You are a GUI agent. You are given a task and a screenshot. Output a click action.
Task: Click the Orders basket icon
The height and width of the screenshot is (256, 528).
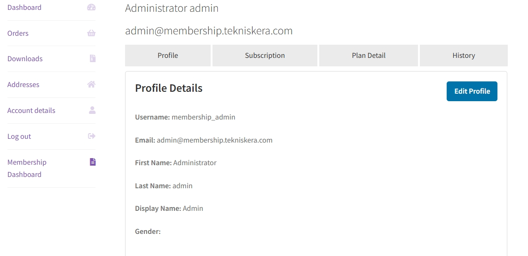(92, 33)
